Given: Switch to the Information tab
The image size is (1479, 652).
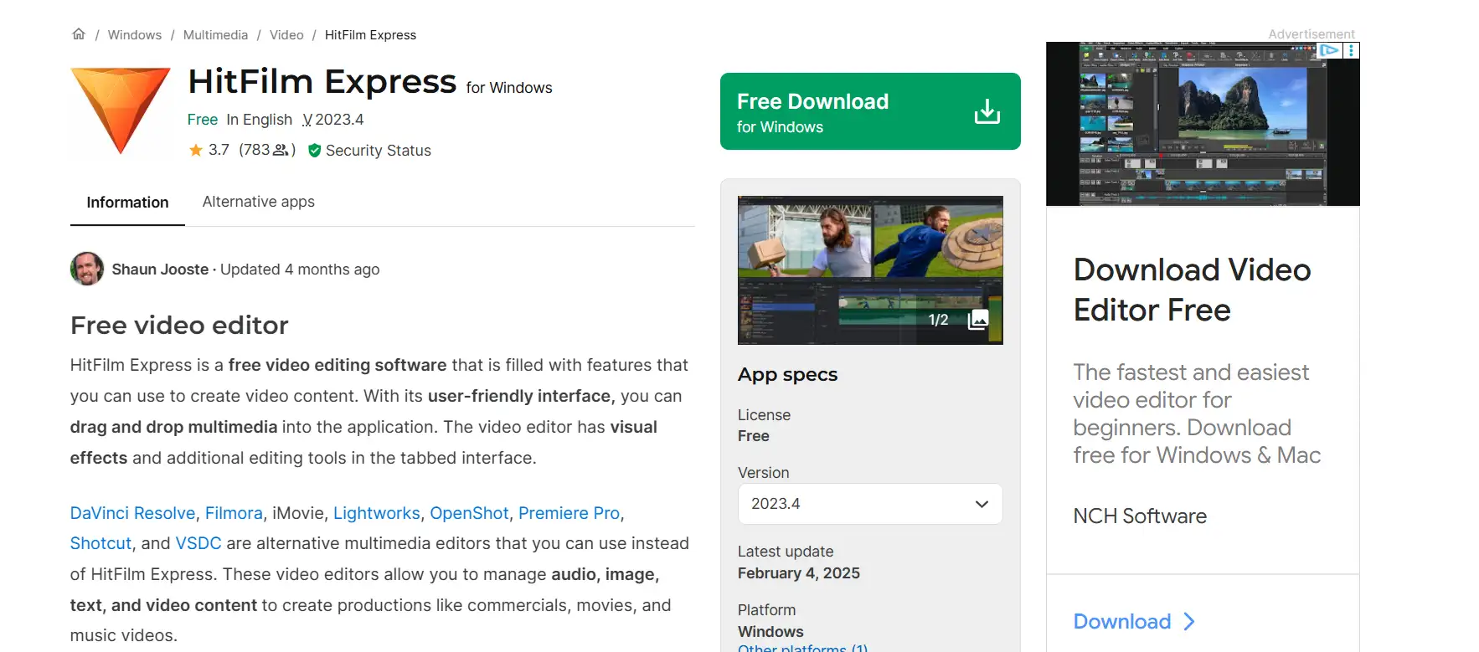Looking at the screenshot, I should [127, 203].
